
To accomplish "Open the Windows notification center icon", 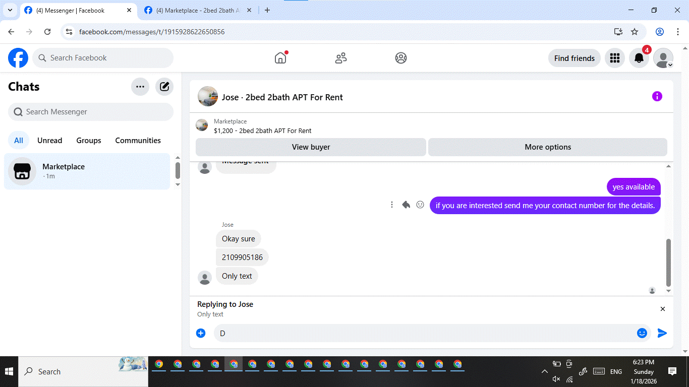I will point(672,371).
